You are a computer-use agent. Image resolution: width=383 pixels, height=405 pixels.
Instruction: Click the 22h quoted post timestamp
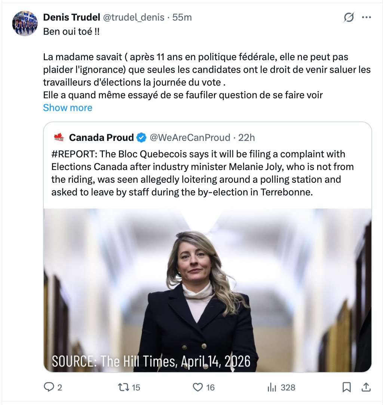point(247,137)
